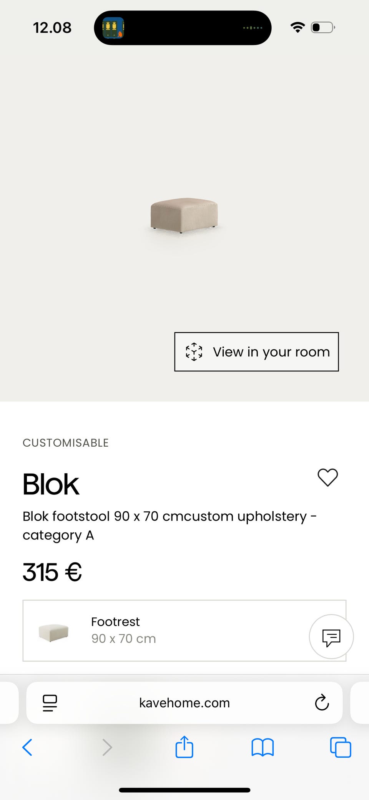Open the live chat bubble
The height and width of the screenshot is (800, 369).
point(331,637)
